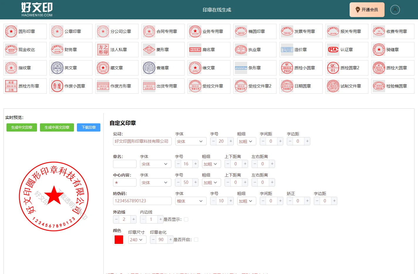Select the 日期圆章 stamp template

301,86
